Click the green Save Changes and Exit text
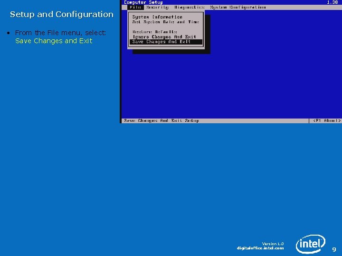Screen dimensions: 342x256 tap(54, 41)
